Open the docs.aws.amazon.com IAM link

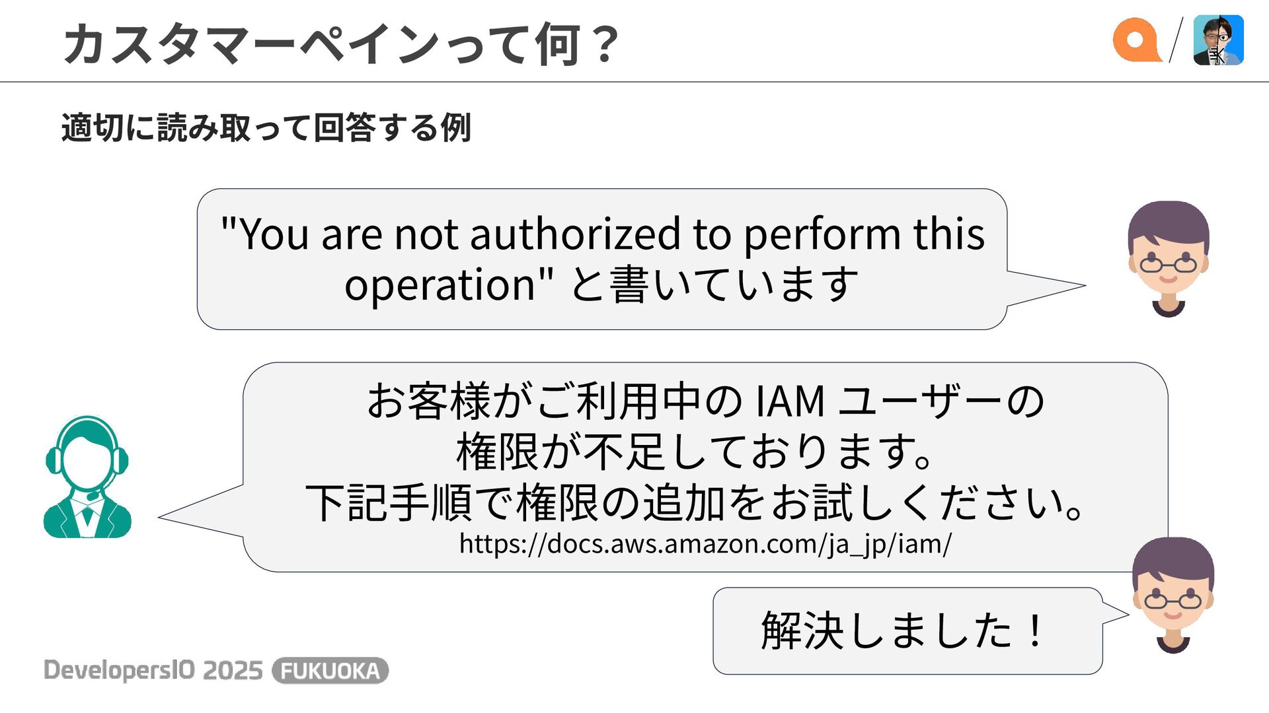click(x=705, y=544)
